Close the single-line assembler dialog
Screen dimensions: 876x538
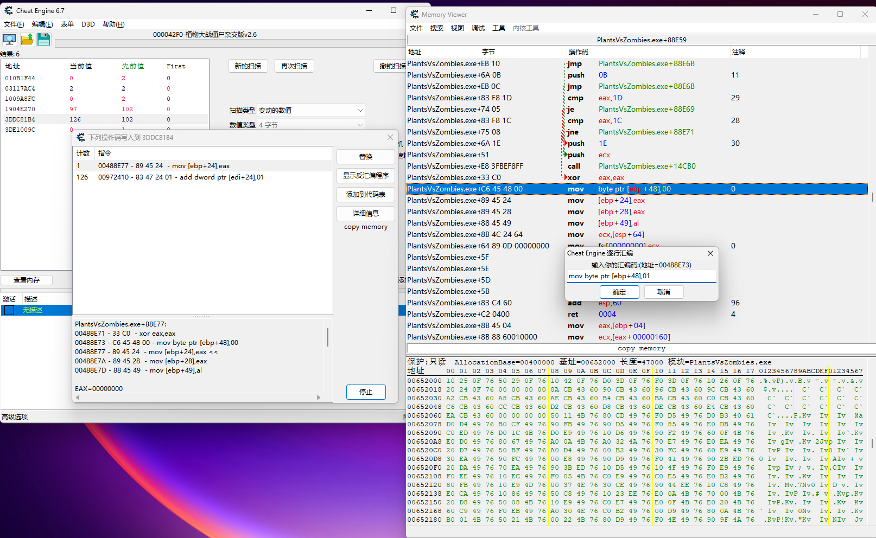[710, 253]
